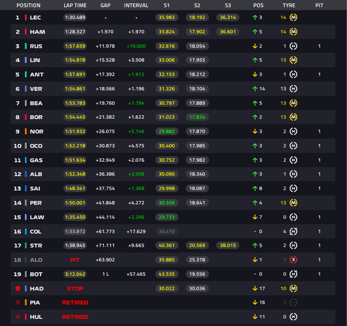Screen dimensions: 347x326
Task: Click the +10.000 interval for RUS
Action: (x=136, y=46)
